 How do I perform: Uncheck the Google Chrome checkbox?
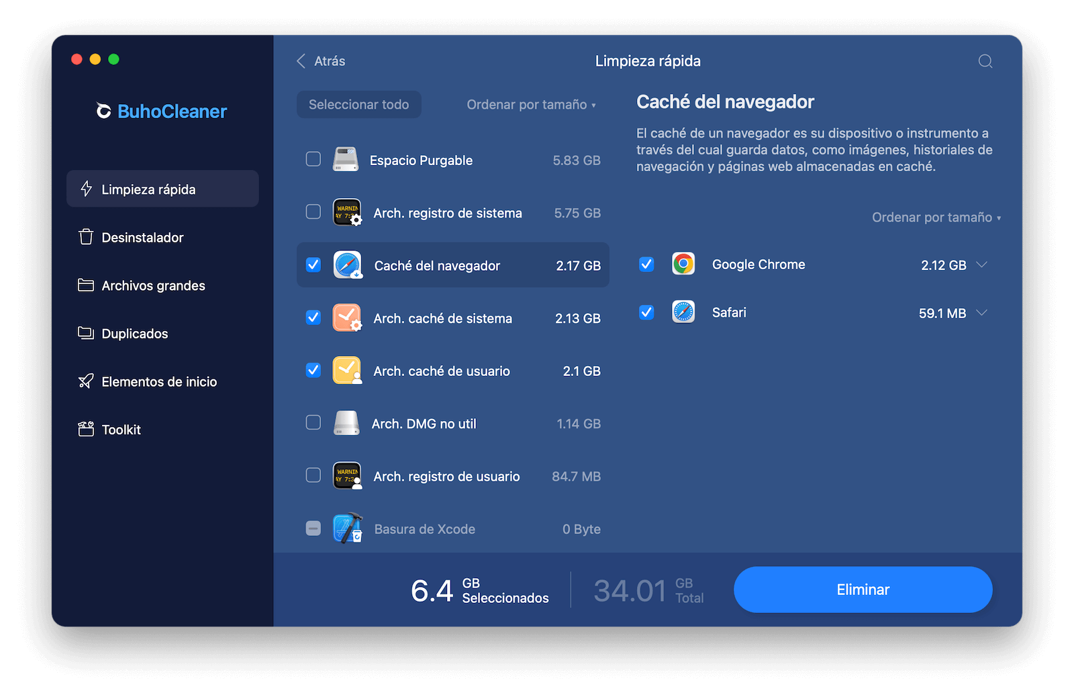click(x=646, y=264)
